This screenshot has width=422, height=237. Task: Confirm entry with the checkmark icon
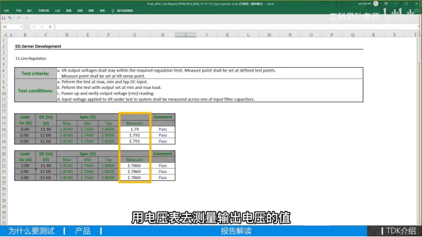(42, 27)
